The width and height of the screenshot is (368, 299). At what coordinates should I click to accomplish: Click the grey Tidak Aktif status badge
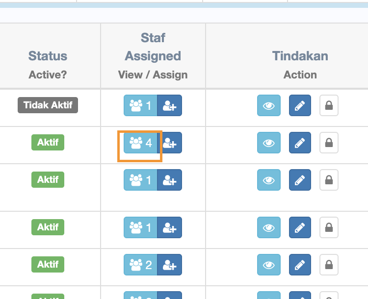(x=48, y=105)
